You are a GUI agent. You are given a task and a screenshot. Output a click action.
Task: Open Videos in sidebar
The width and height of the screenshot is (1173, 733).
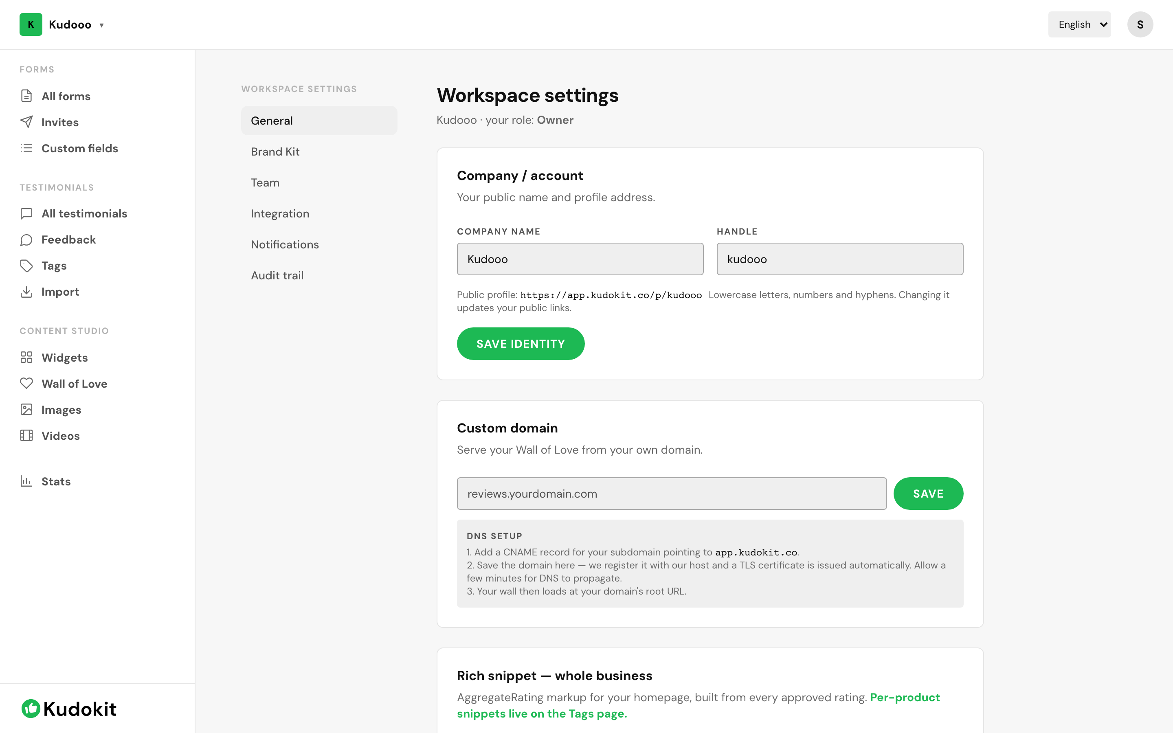click(61, 435)
